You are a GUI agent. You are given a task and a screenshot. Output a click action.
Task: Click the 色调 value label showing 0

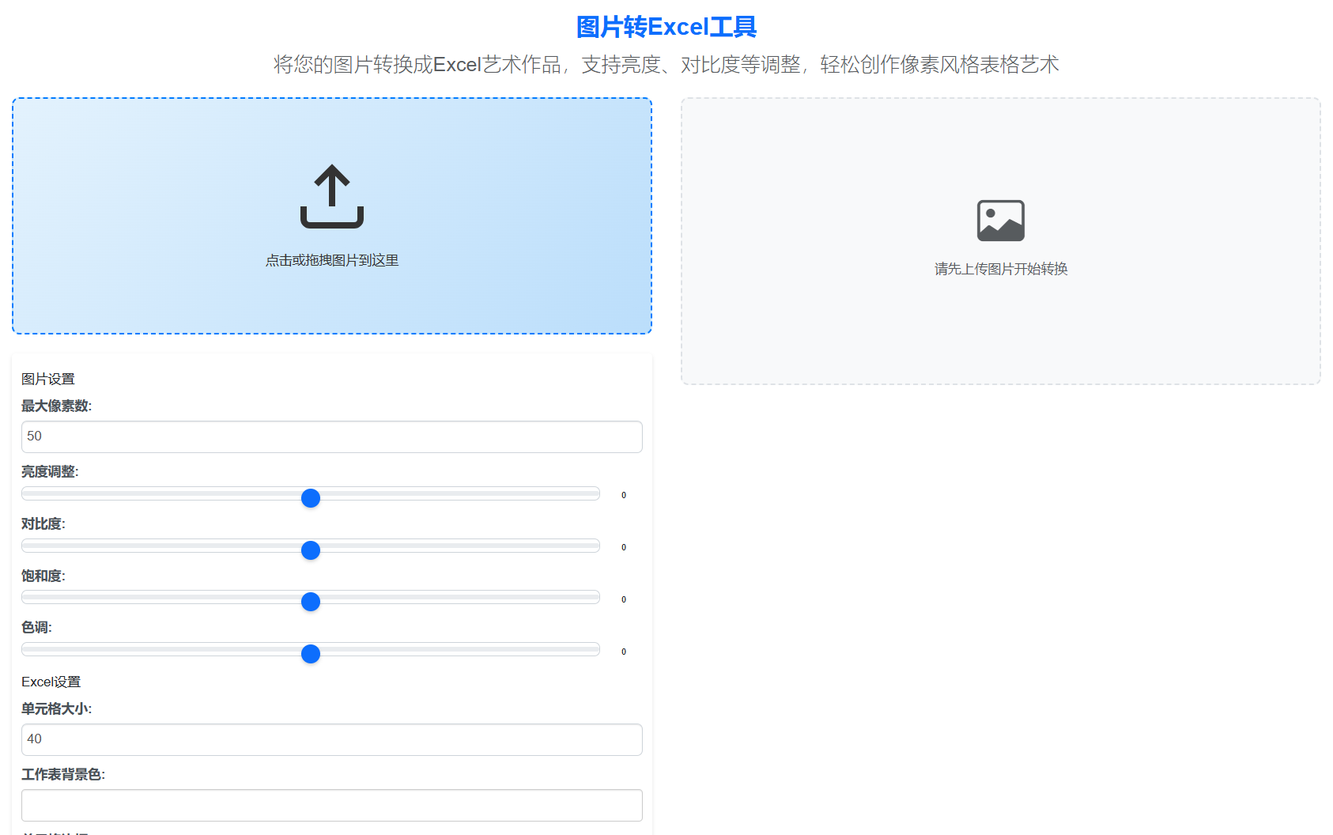[x=623, y=651]
